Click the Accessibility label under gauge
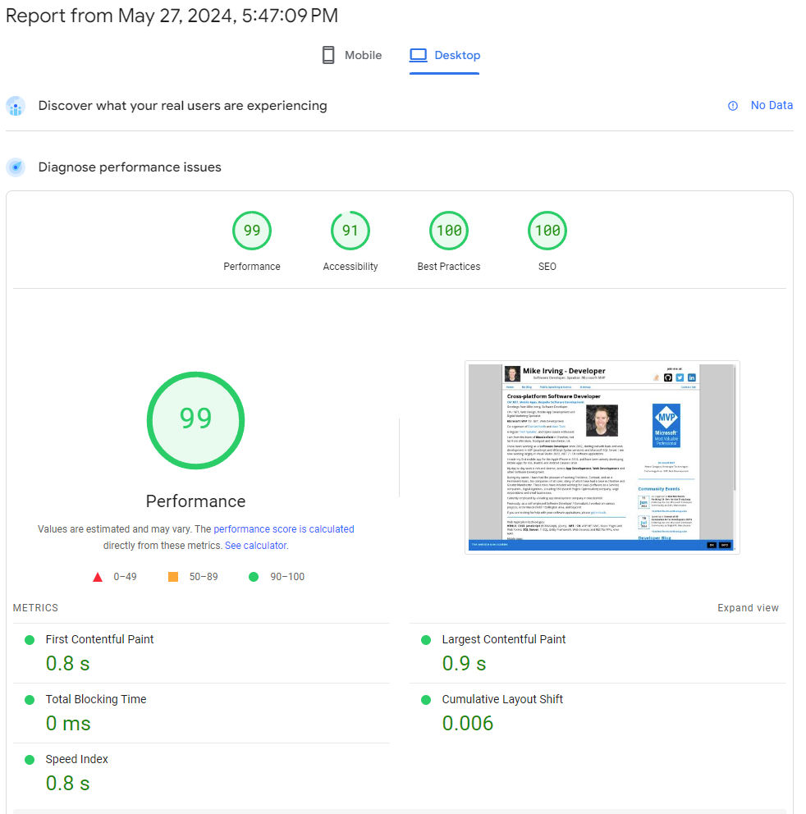Viewport: 806px width, 814px height. [x=350, y=267]
